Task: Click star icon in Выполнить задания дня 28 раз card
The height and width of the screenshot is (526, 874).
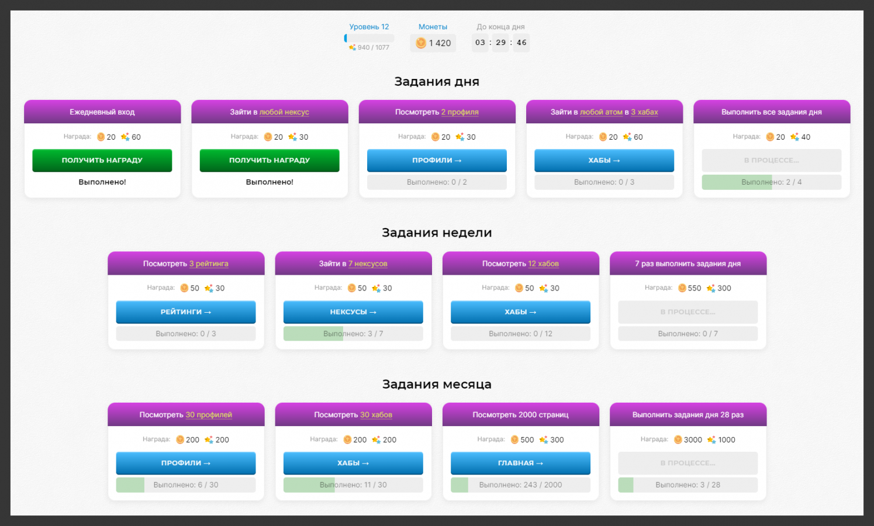Action: point(711,440)
